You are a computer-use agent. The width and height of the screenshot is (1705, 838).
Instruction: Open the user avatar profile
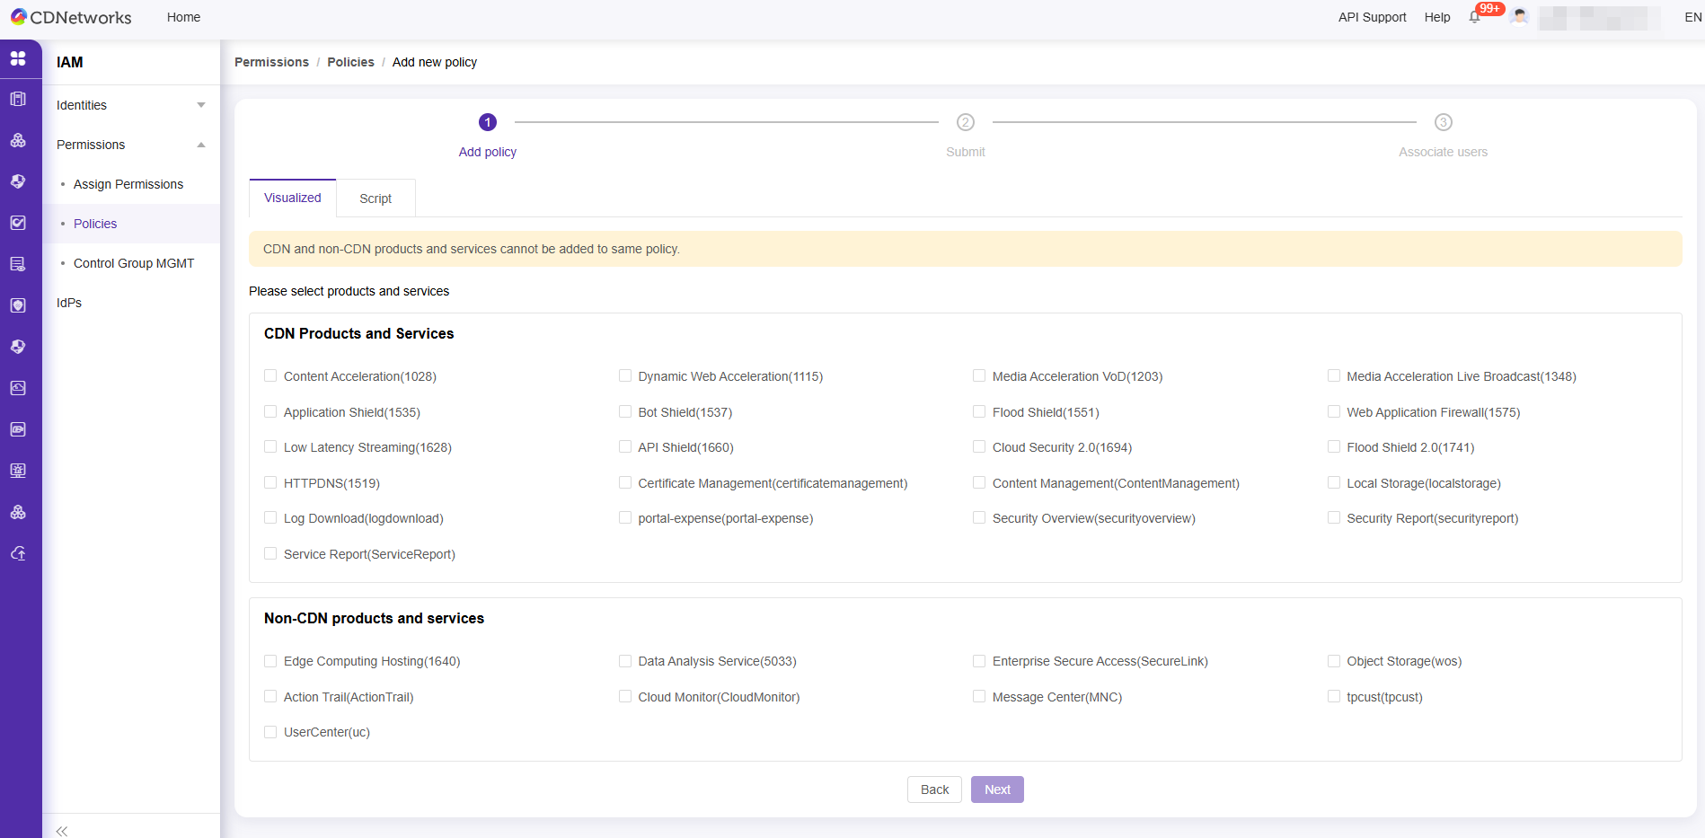1519,17
